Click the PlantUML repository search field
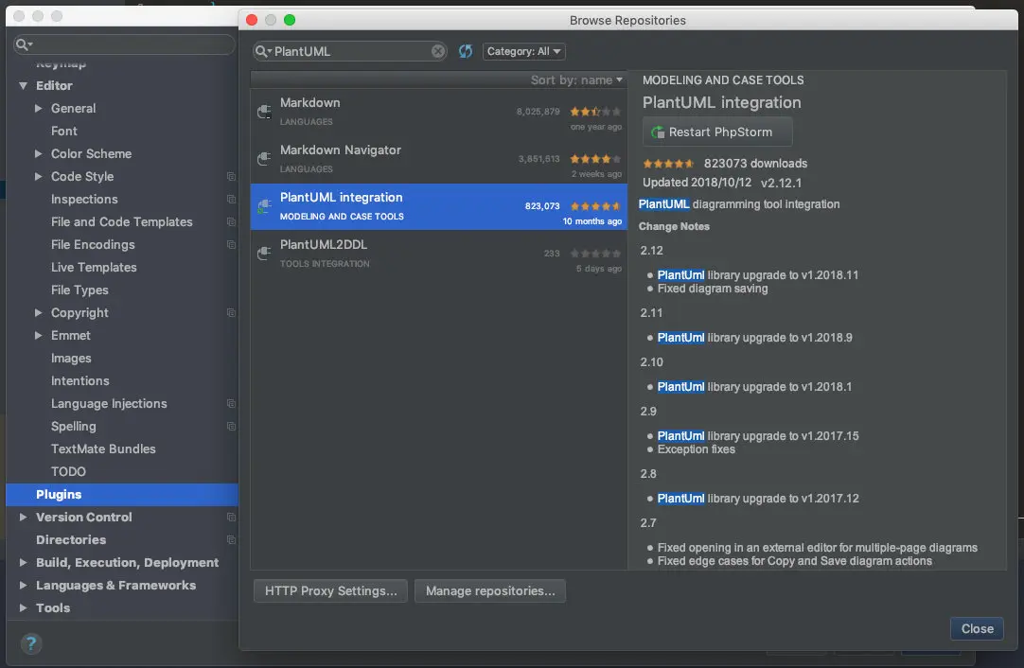This screenshot has width=1024, height=668. pos(349,51)
